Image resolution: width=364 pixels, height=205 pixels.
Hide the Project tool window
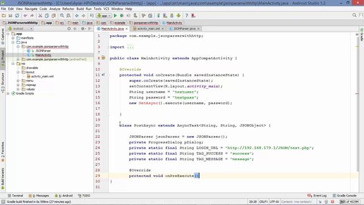click(x=90, y=28)
